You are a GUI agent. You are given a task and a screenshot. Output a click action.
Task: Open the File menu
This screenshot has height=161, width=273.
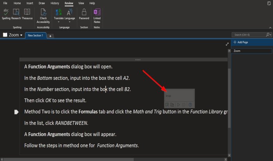[5, 3]
